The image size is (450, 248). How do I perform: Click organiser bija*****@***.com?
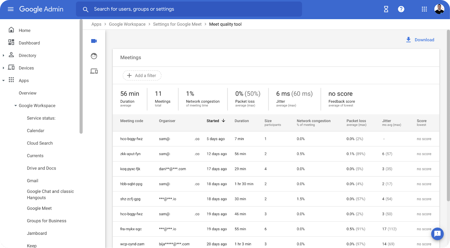click(174, 244)
